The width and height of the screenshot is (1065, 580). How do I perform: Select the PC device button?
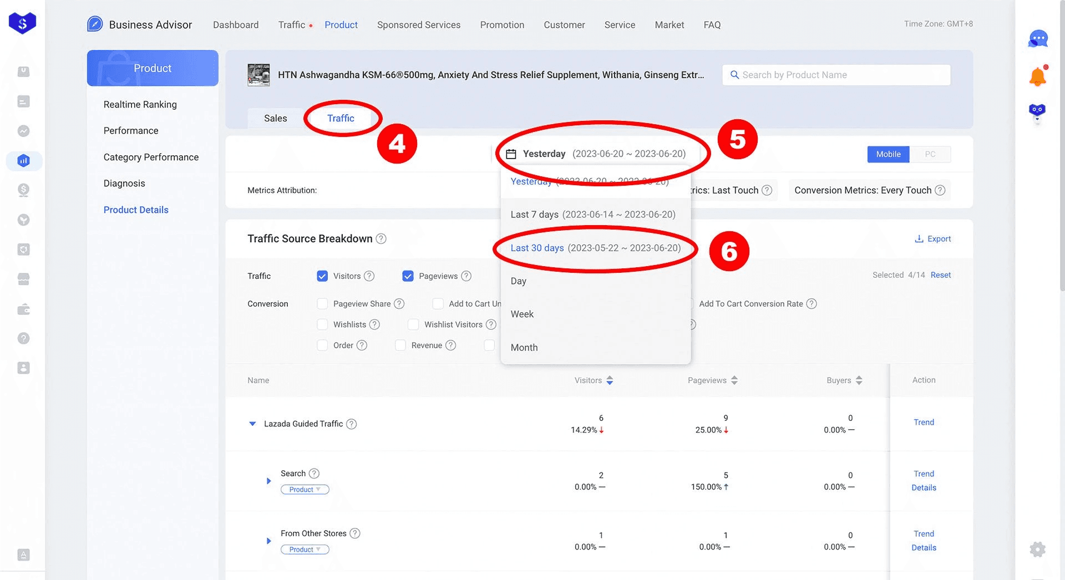coord(930,154)
